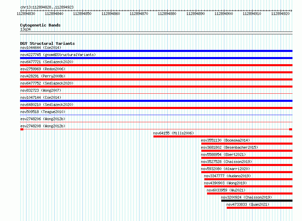This screenshot has width=302, height=221.
Task: Open the nsv6480210 (Sedlazeck2020) label
Action: click(x=47, y=105)
